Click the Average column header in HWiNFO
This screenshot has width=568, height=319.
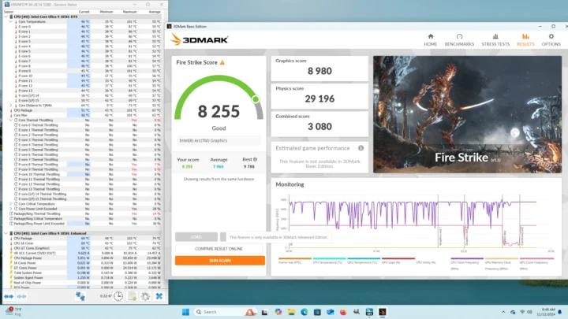point(155,12)
